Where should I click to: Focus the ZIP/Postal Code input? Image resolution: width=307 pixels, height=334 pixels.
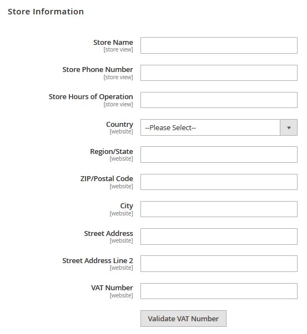(219, 182)
